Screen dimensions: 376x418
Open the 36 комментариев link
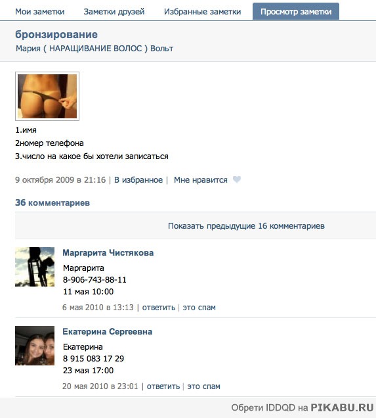pyautogui.click(x=52, y=202)
